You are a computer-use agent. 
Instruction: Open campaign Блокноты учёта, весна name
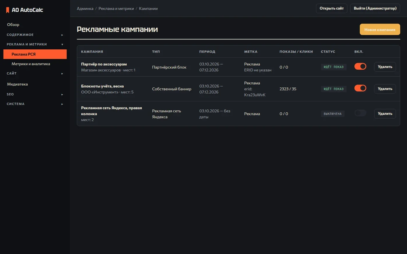click(102, 86)
